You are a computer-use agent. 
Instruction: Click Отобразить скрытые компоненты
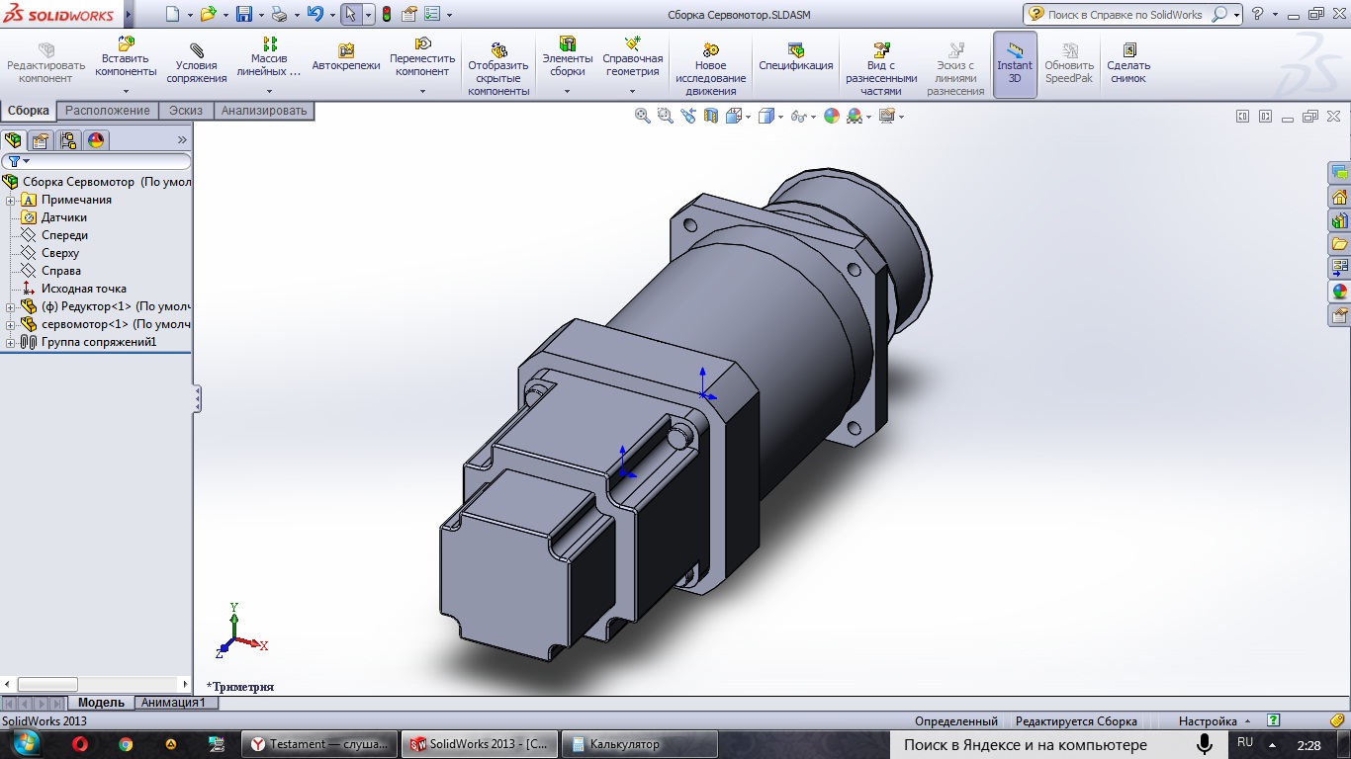click(498, 69)
